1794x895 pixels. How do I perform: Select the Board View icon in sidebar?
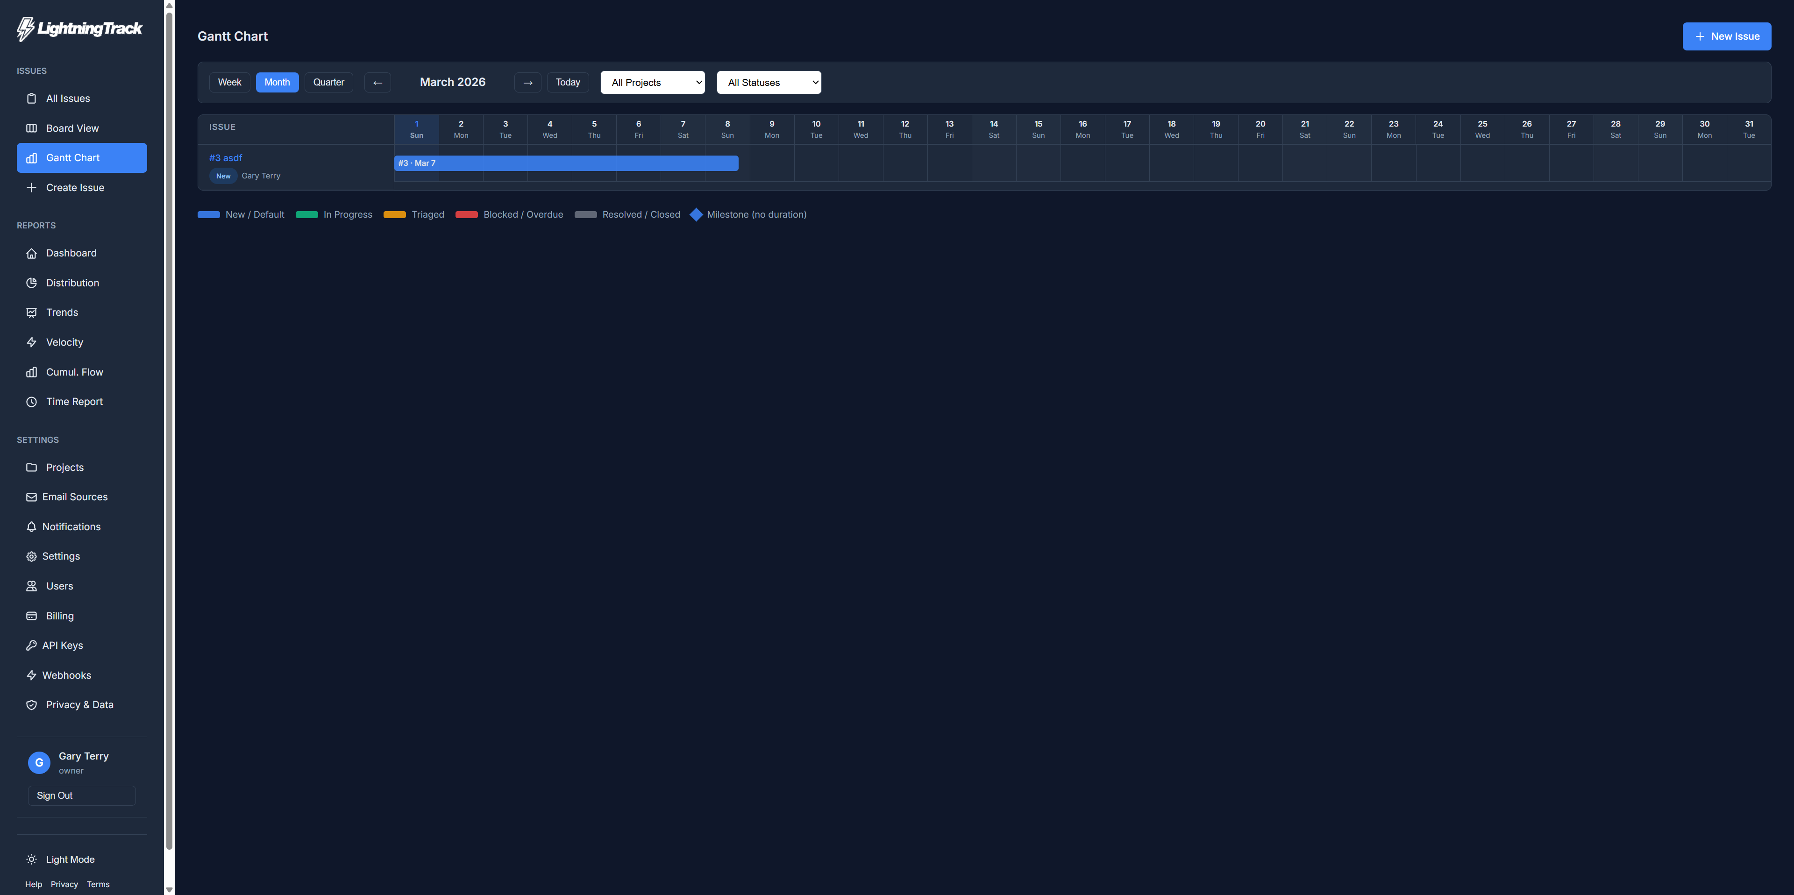(x=32, y=128)
